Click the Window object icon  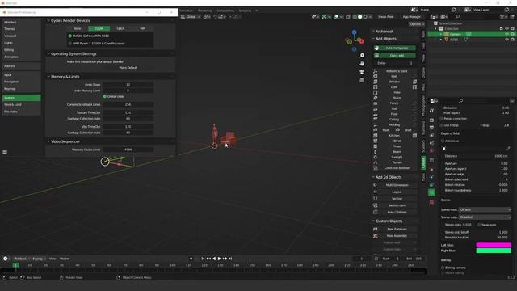click(375, 82)
